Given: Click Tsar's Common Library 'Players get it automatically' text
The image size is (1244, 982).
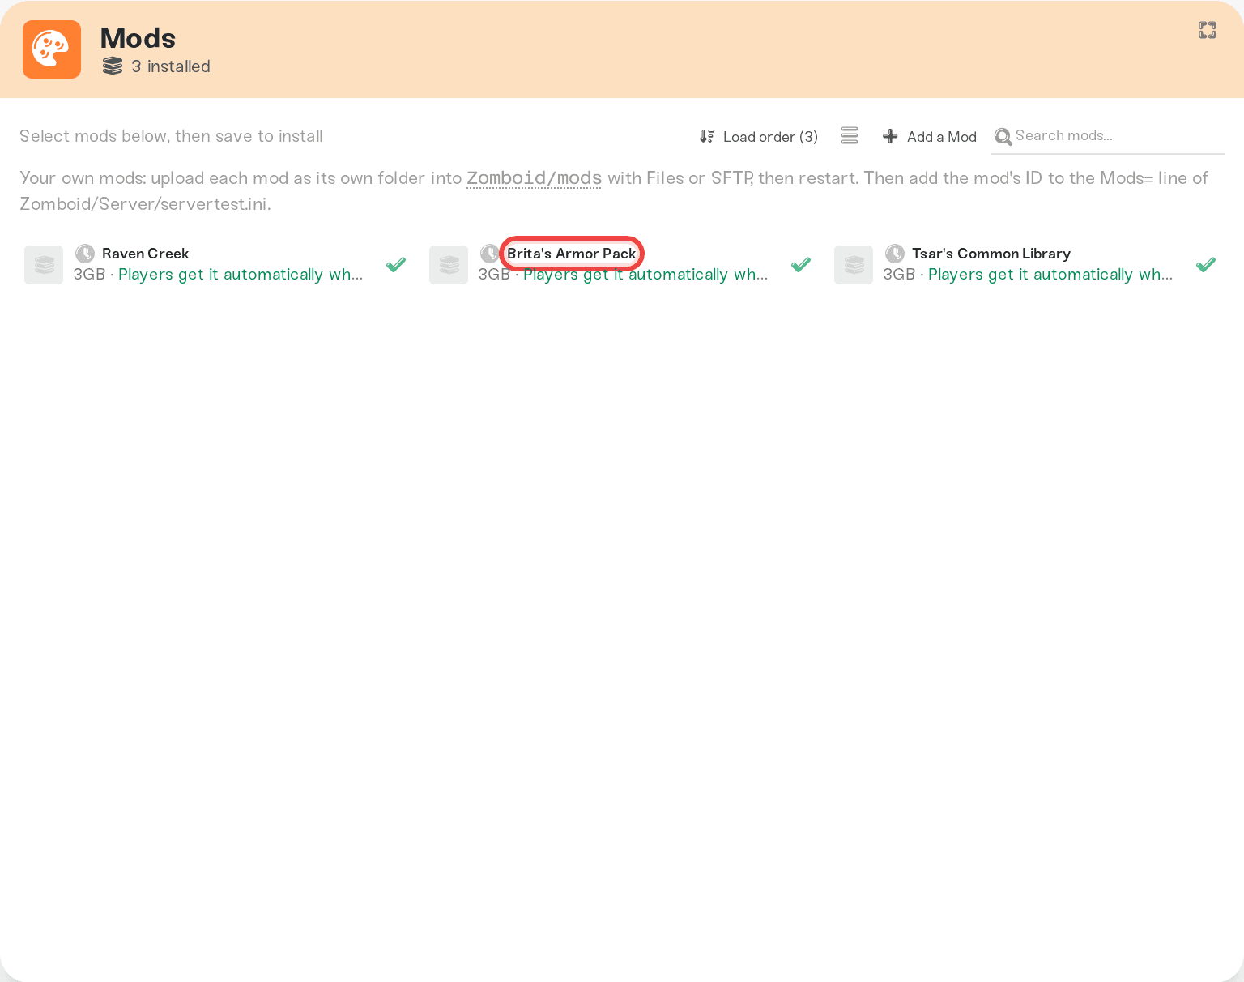Looking at the screenshot, I should (1050, 275).
